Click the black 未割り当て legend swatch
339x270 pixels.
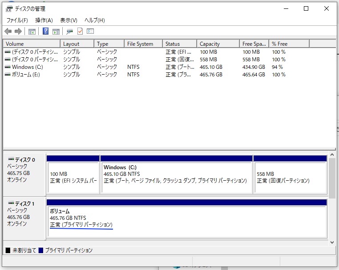tap(8, 250)
